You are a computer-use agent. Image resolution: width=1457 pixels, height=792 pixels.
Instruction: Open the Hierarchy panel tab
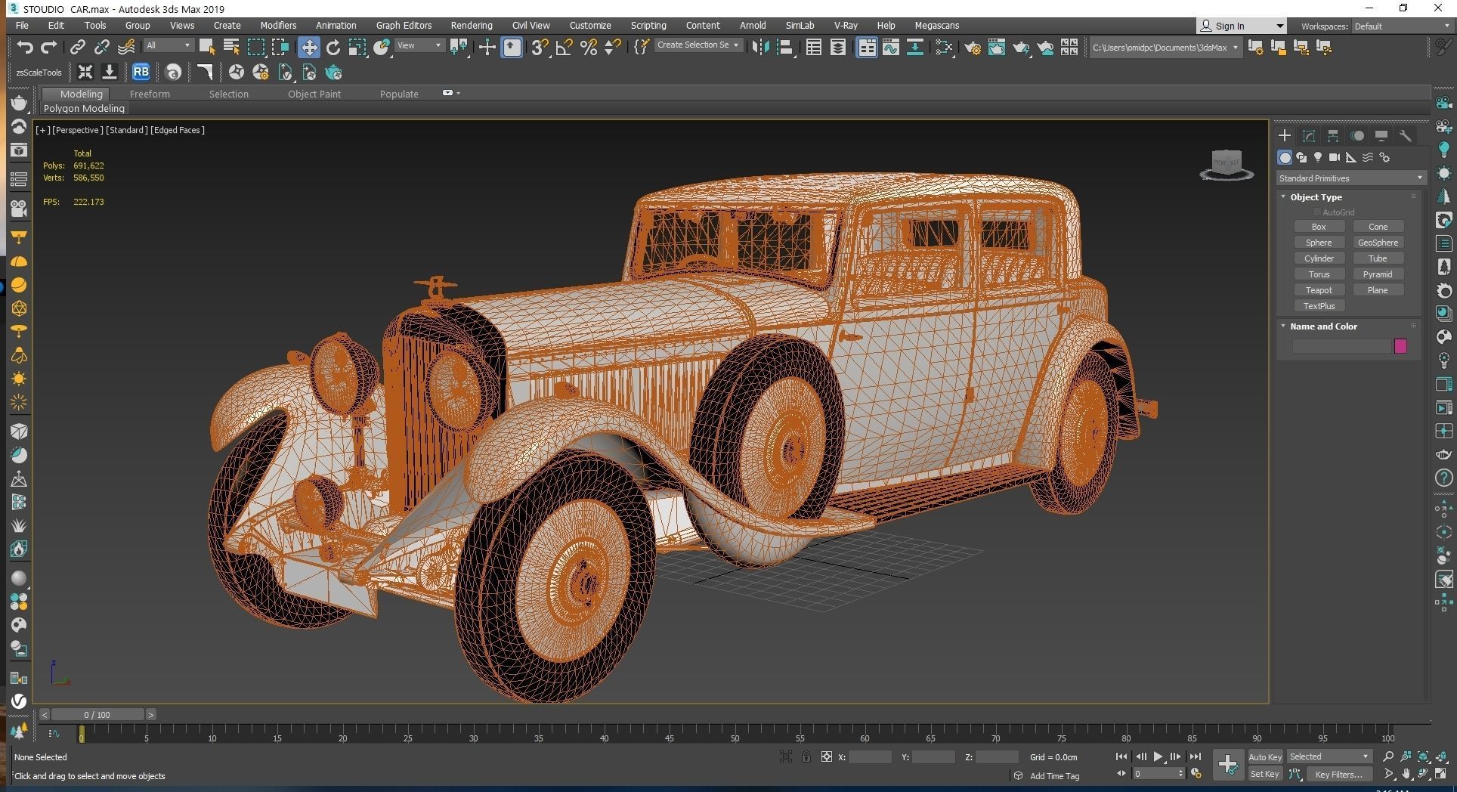point(1333,136)
